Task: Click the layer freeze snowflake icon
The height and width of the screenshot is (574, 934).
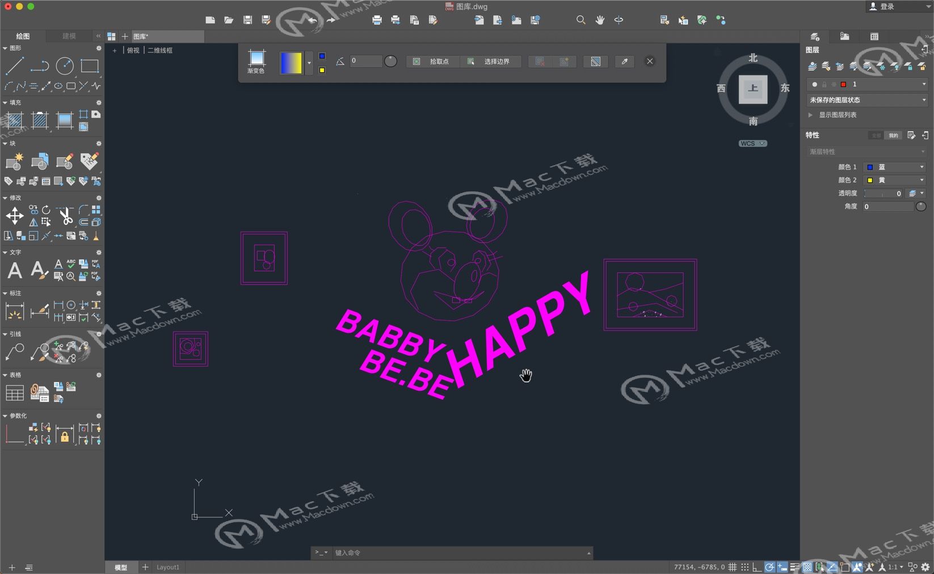Action: [881, 66]
